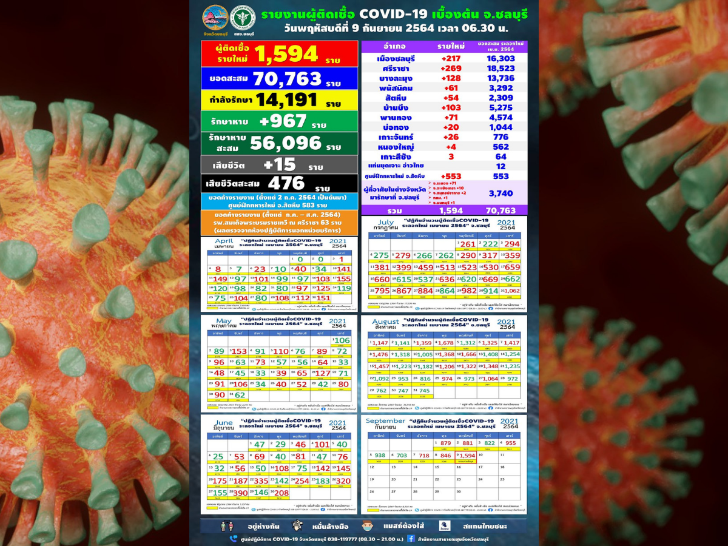The height and width of the screenshot is (546, 728).
Task: Open the April 2021 calendar thumbnail
Action: (279, 275)
